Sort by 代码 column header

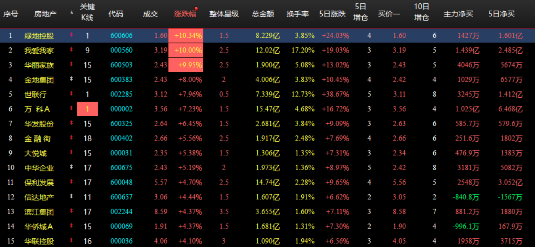point(116,14)
